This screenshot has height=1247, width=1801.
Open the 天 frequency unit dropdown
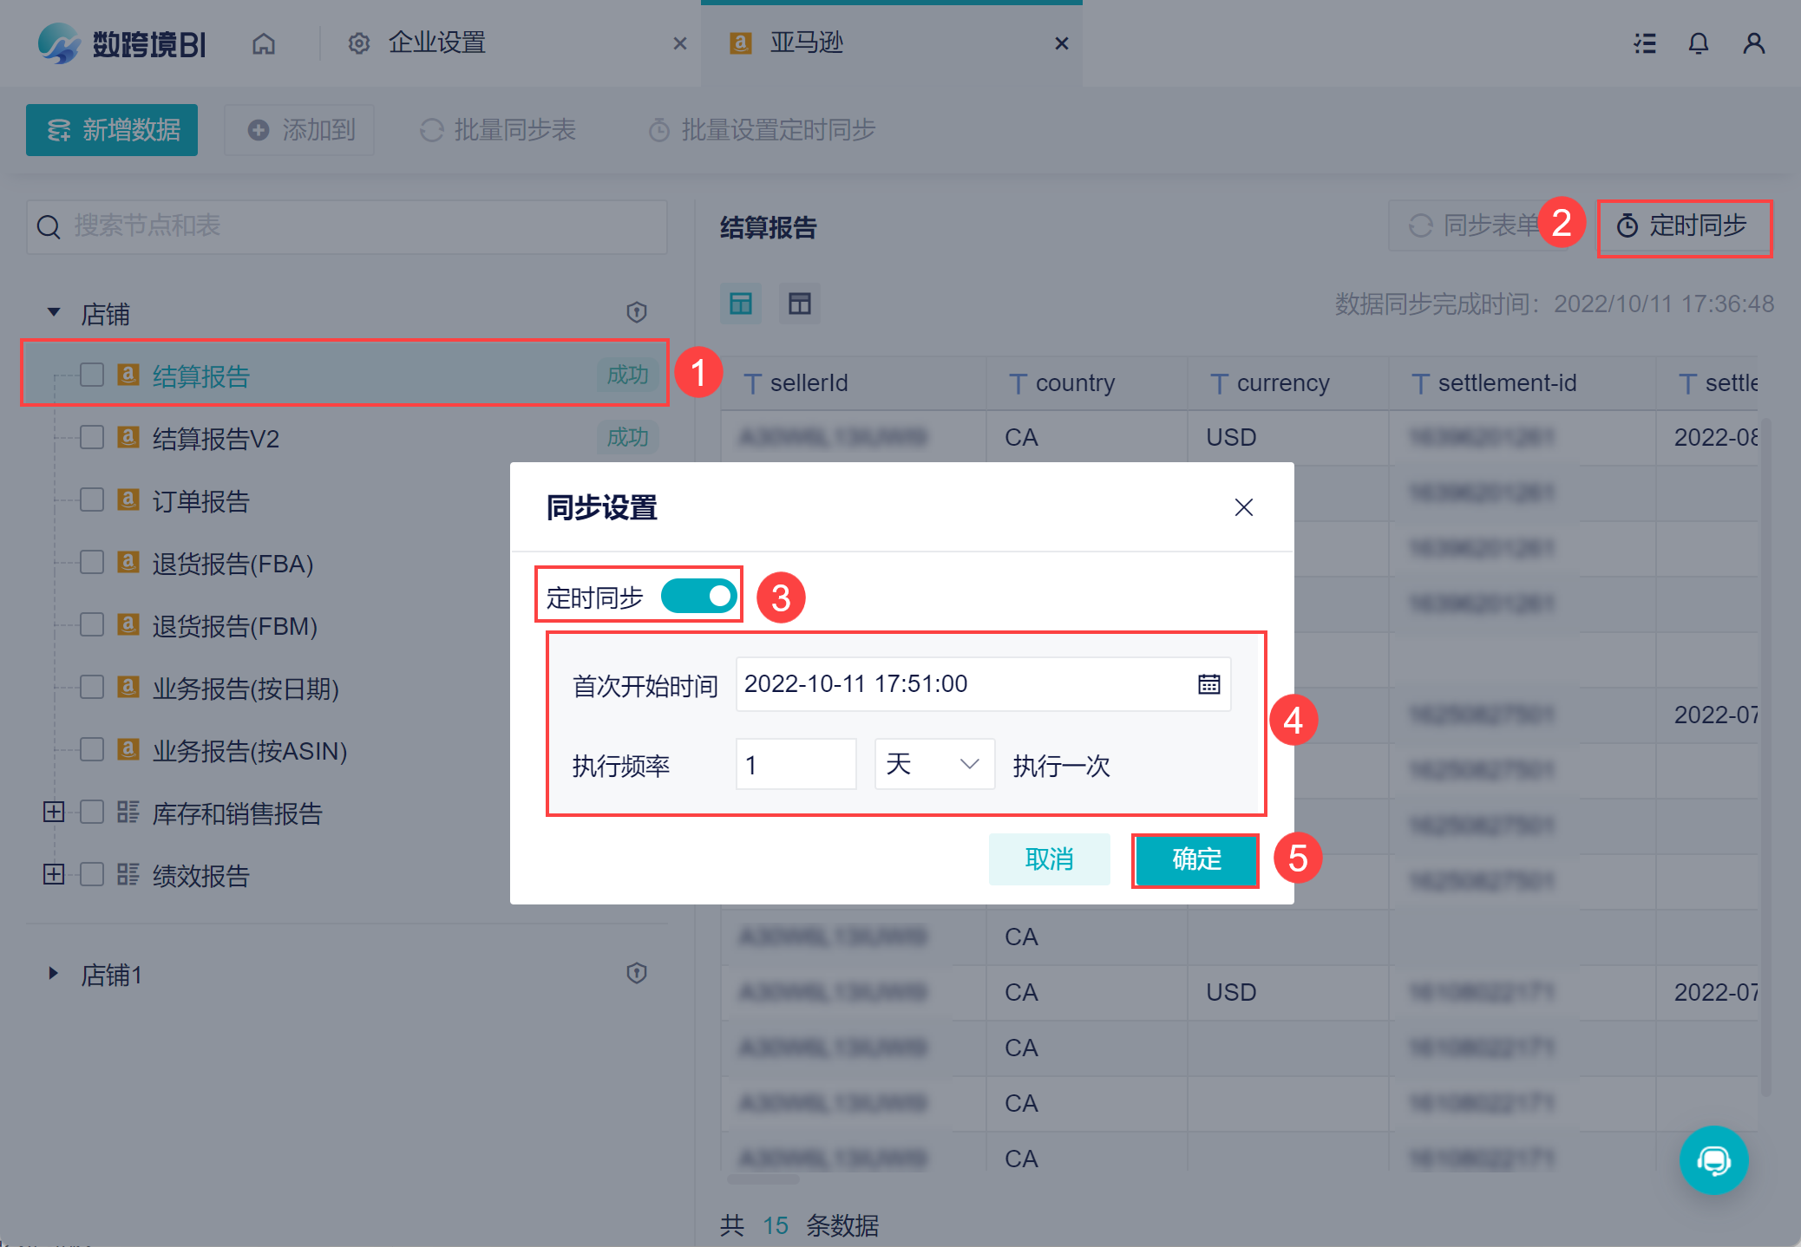(933, 764)
